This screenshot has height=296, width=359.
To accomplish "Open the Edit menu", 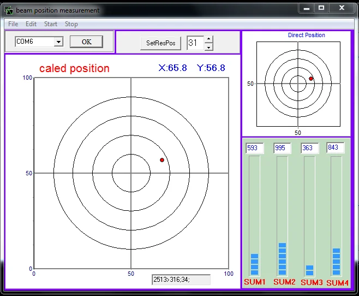I will click(x=31, y=24).
